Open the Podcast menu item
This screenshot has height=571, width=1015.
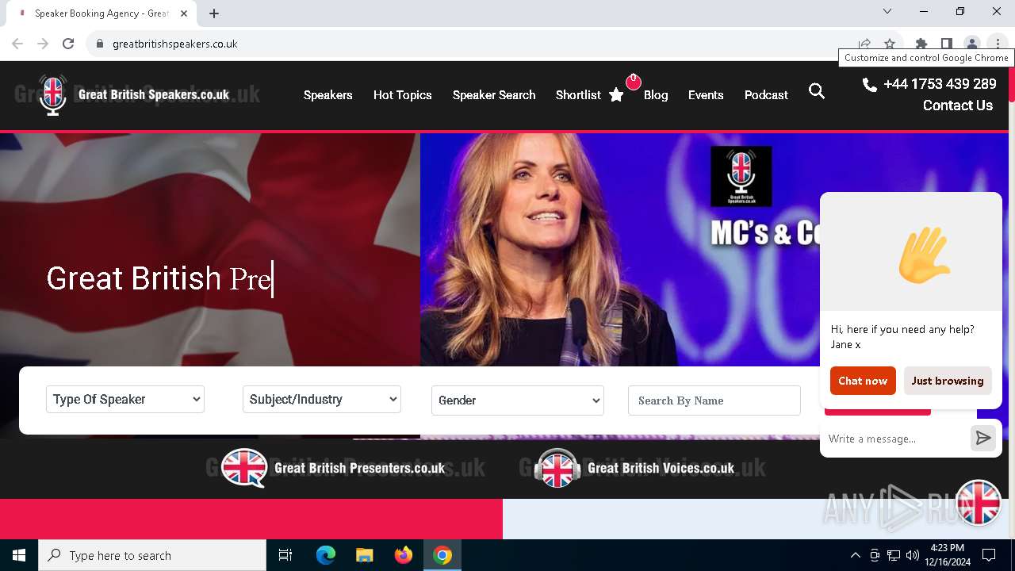click(766, 95)
